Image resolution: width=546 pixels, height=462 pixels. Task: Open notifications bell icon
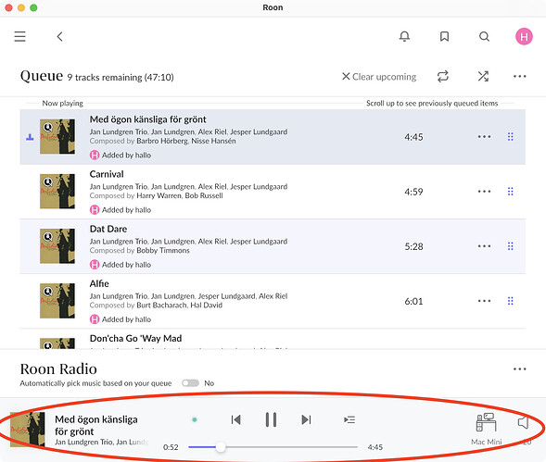pyautogui.click(x=404, y=36)
